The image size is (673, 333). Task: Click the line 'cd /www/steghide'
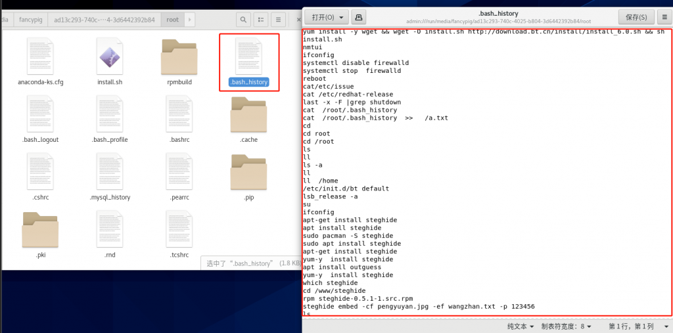pos(334,290)
